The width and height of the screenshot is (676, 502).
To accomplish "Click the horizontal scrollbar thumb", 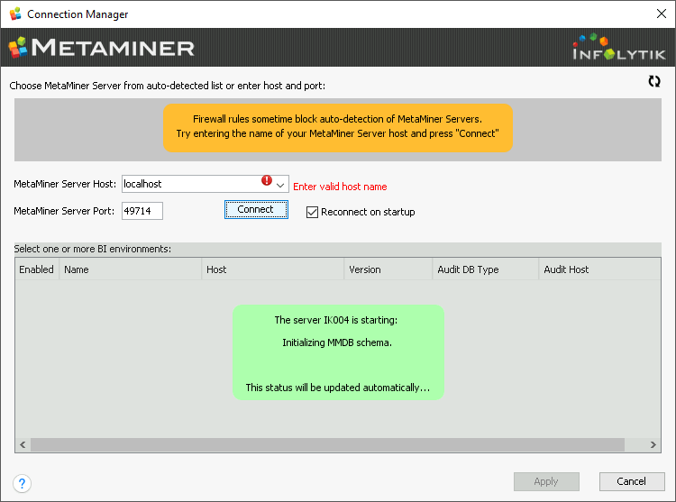I will click(x=328, y=444).
